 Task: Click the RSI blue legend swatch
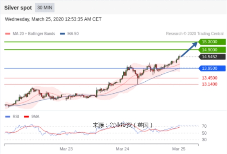[x=7, y=117]
